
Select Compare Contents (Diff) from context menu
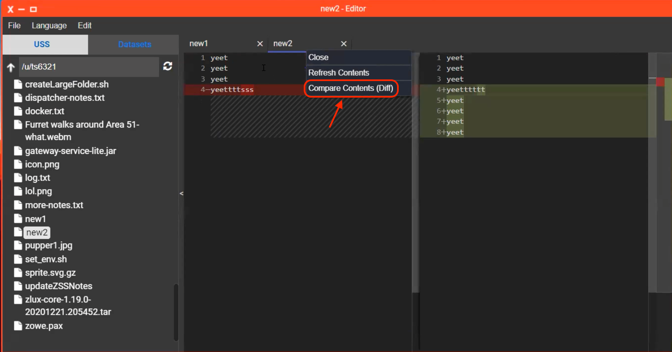[351, 88]
